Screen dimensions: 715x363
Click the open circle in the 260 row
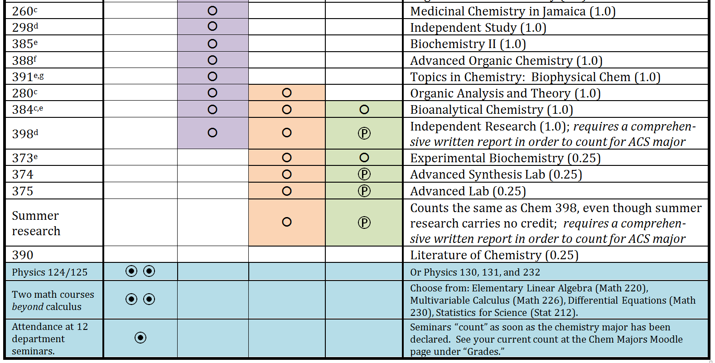pyautogui.click(x=213, y=11)
